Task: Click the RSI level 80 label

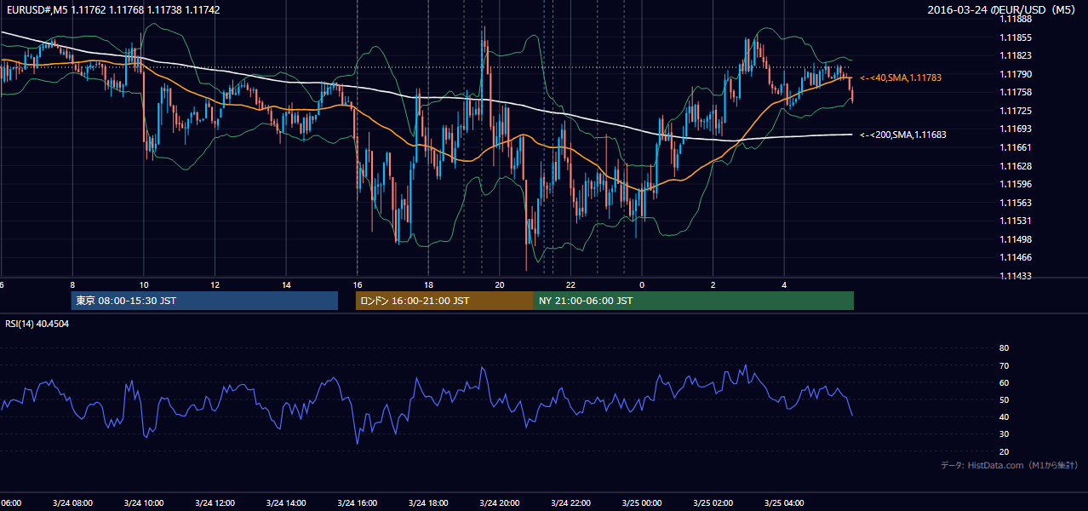Action: point(1004,348)
